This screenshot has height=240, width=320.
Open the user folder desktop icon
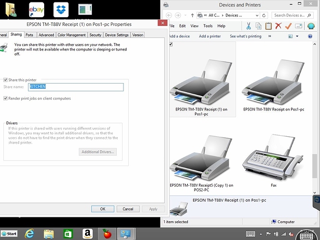click(x=11, y=10)
